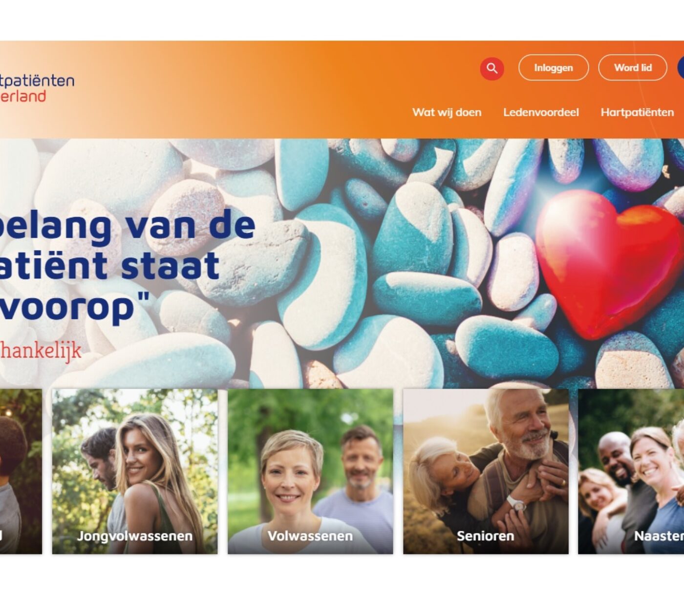This screenshot has height=613, width=684.
Task: Click the red search magnifier icon
Action: point(492,68)
